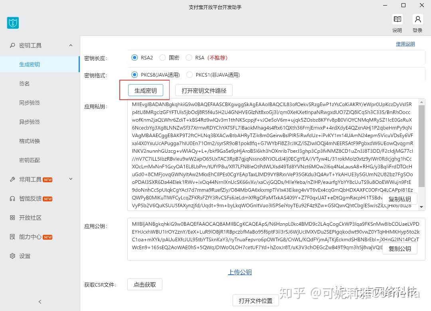Viewport: 431px width, 311px height.
Task: Choose PKCS8(JAVA适用) key format
Action: (x=134, y=75)
